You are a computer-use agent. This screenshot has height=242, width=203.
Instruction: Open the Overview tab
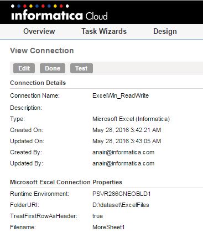tap(39, 31)
